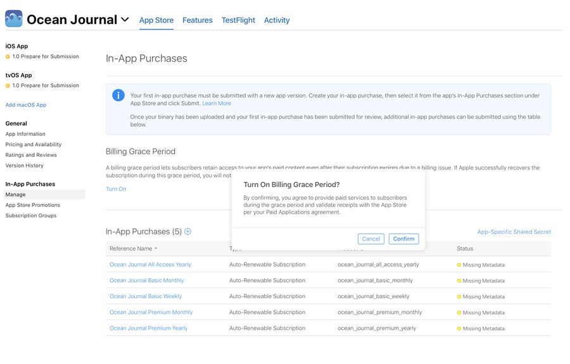Click the Learn More link

[x=217, y=104]
